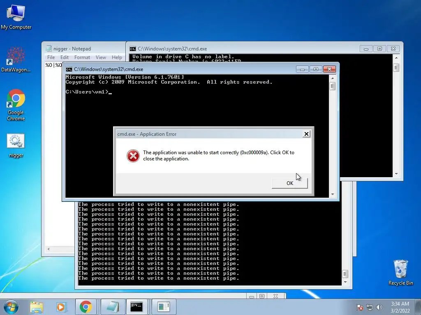Open the Windows Start menu
This screenshot has height=315, width=421.
pos(11,307)
